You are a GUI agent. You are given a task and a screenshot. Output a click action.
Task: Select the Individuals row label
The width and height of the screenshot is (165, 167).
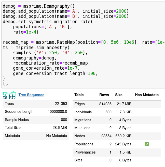tap(83, 112)
